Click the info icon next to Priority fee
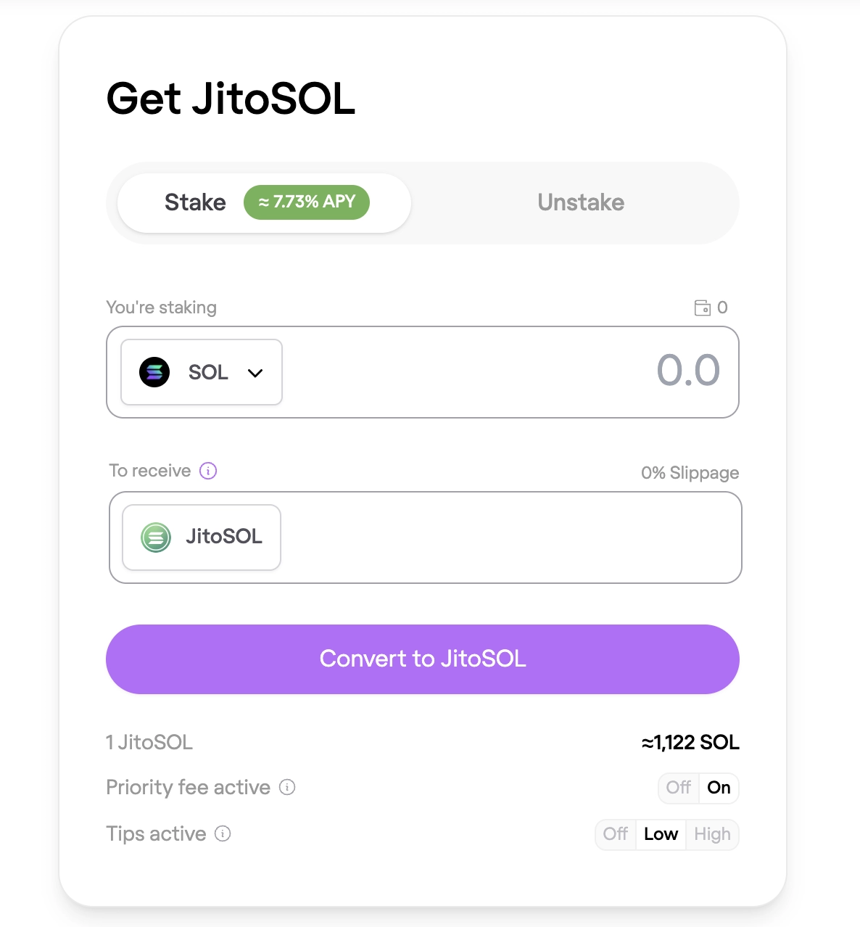The width and height of the screenshot is (860, 927). [x=286, y=788]
